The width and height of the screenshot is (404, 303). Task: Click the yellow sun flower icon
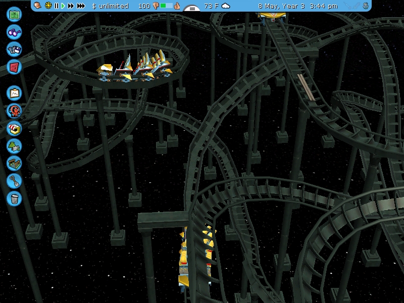(48, 6)
